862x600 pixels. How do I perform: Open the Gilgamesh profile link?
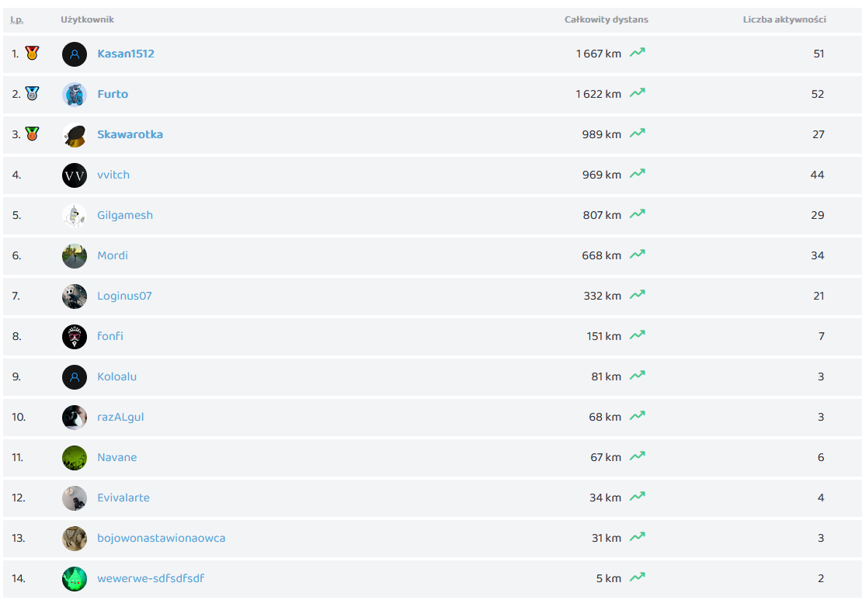pos(125,215)
